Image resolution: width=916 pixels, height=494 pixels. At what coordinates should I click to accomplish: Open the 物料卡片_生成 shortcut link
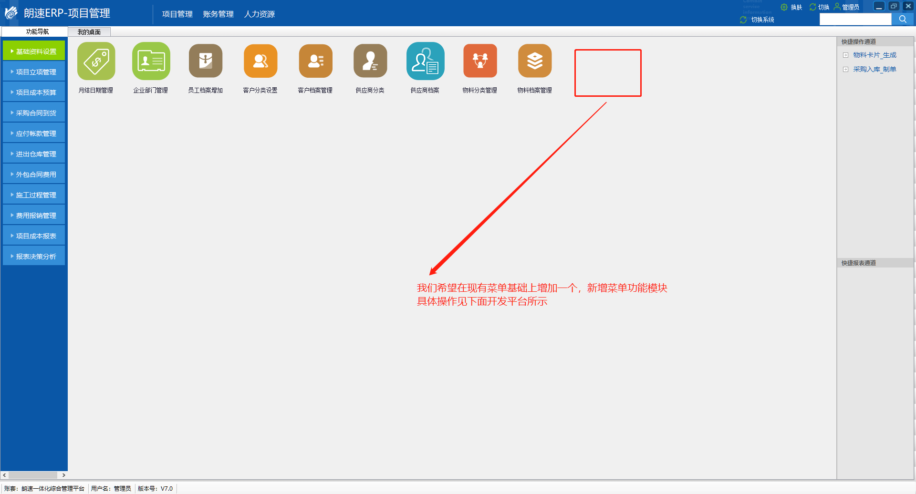(x=874, y=55)
